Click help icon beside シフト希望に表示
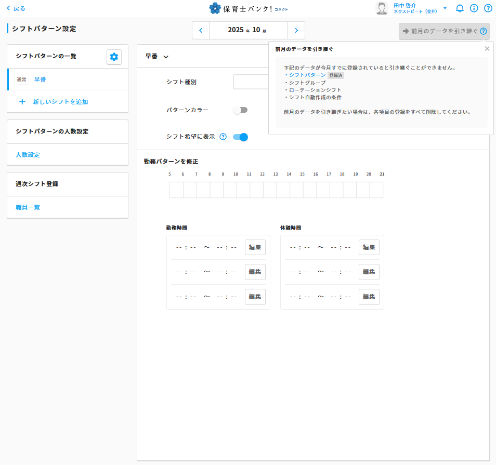Viewport: 496px width, 465px height. [223, 137]
